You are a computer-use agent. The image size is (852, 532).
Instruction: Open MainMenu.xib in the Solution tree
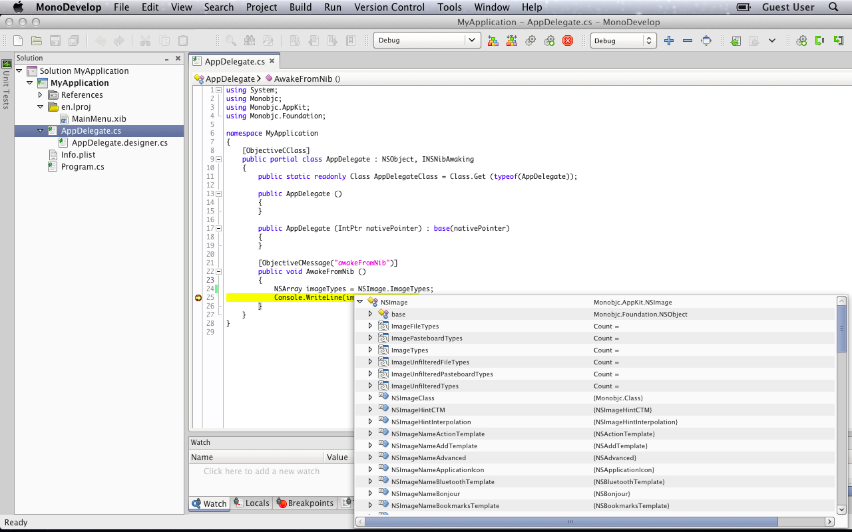pos(99,119)
